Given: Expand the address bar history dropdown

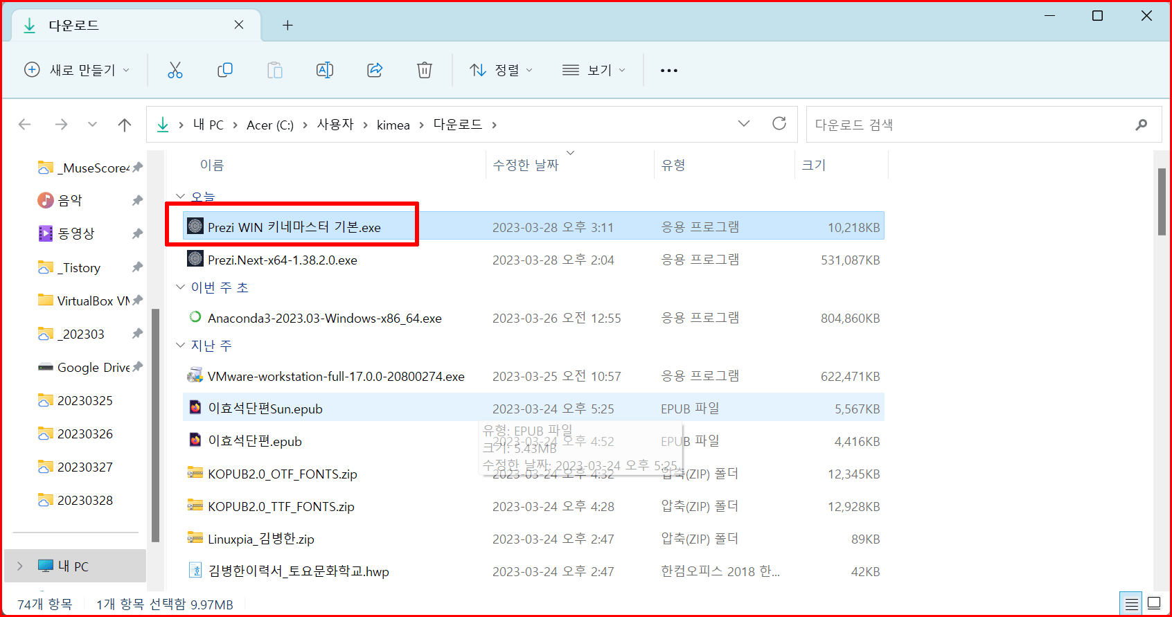Looking at the screenshot, I should pos(744,123).
